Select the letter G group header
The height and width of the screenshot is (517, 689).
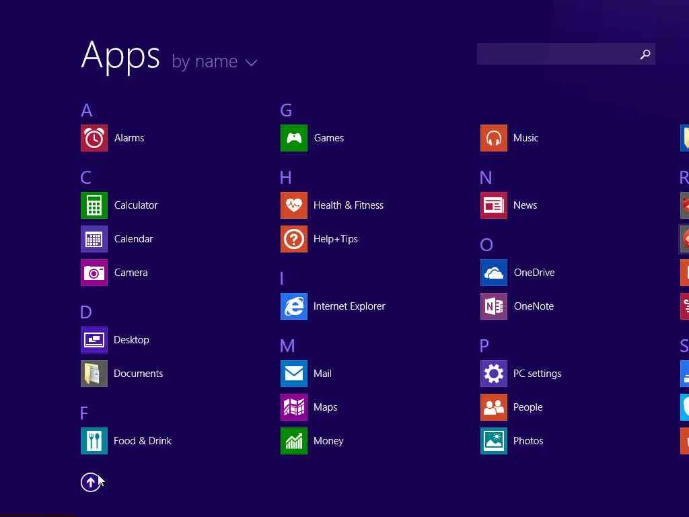[x=286, y=110]
